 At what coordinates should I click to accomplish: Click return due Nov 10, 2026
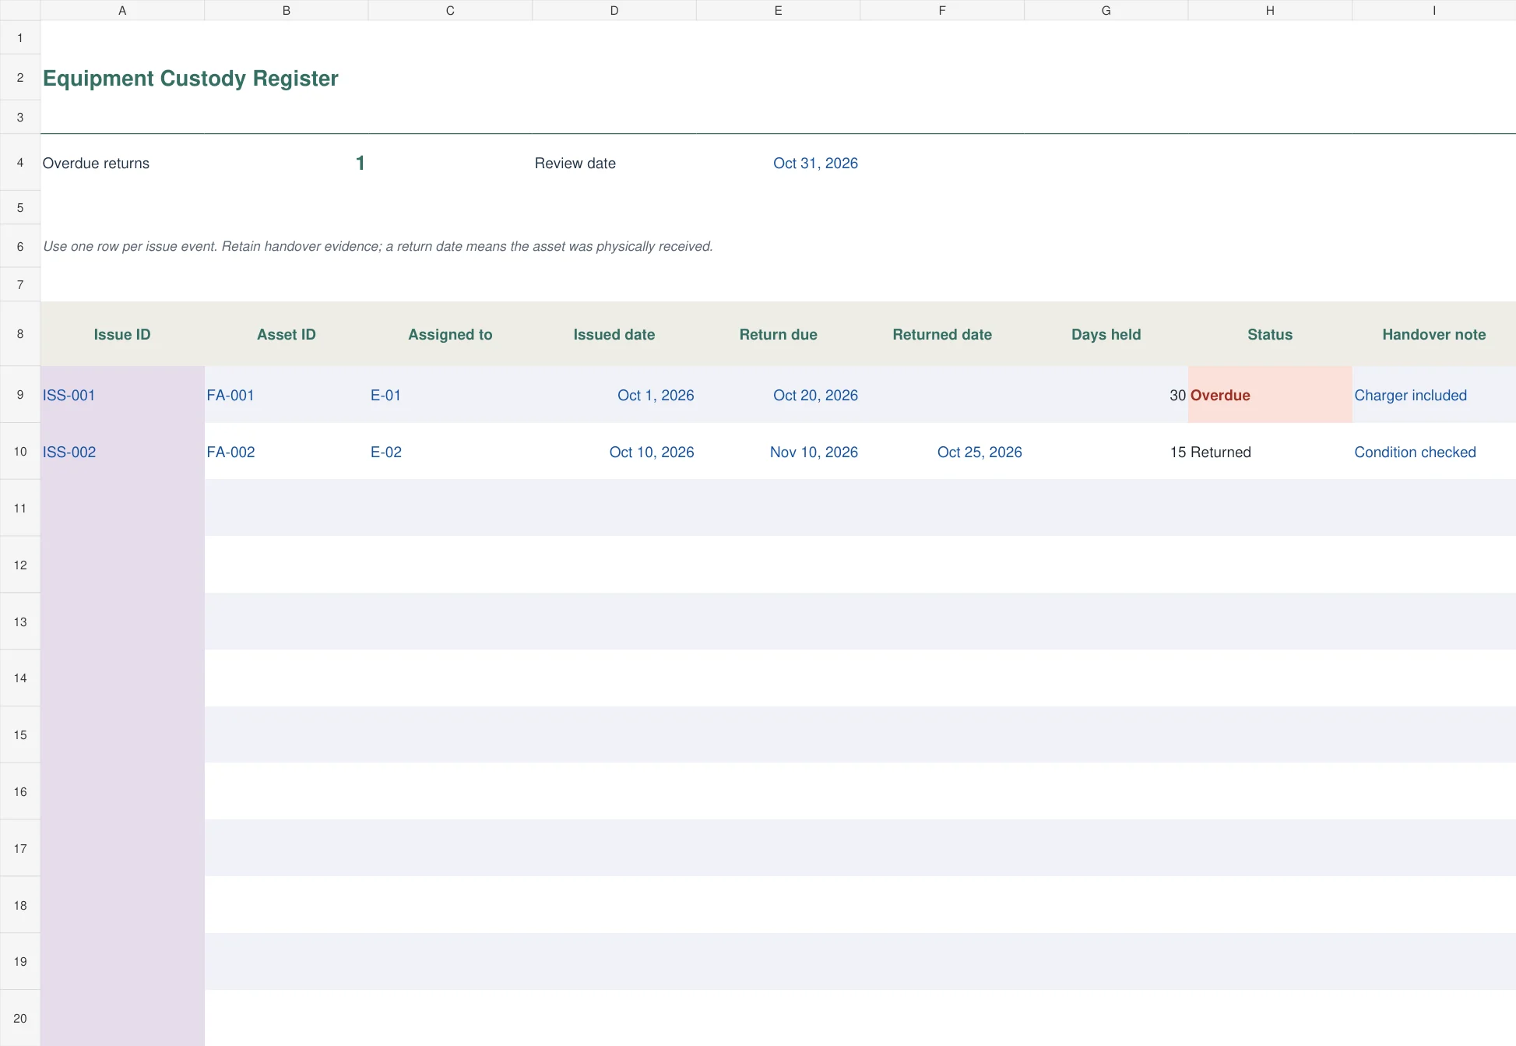click(778, 452)
